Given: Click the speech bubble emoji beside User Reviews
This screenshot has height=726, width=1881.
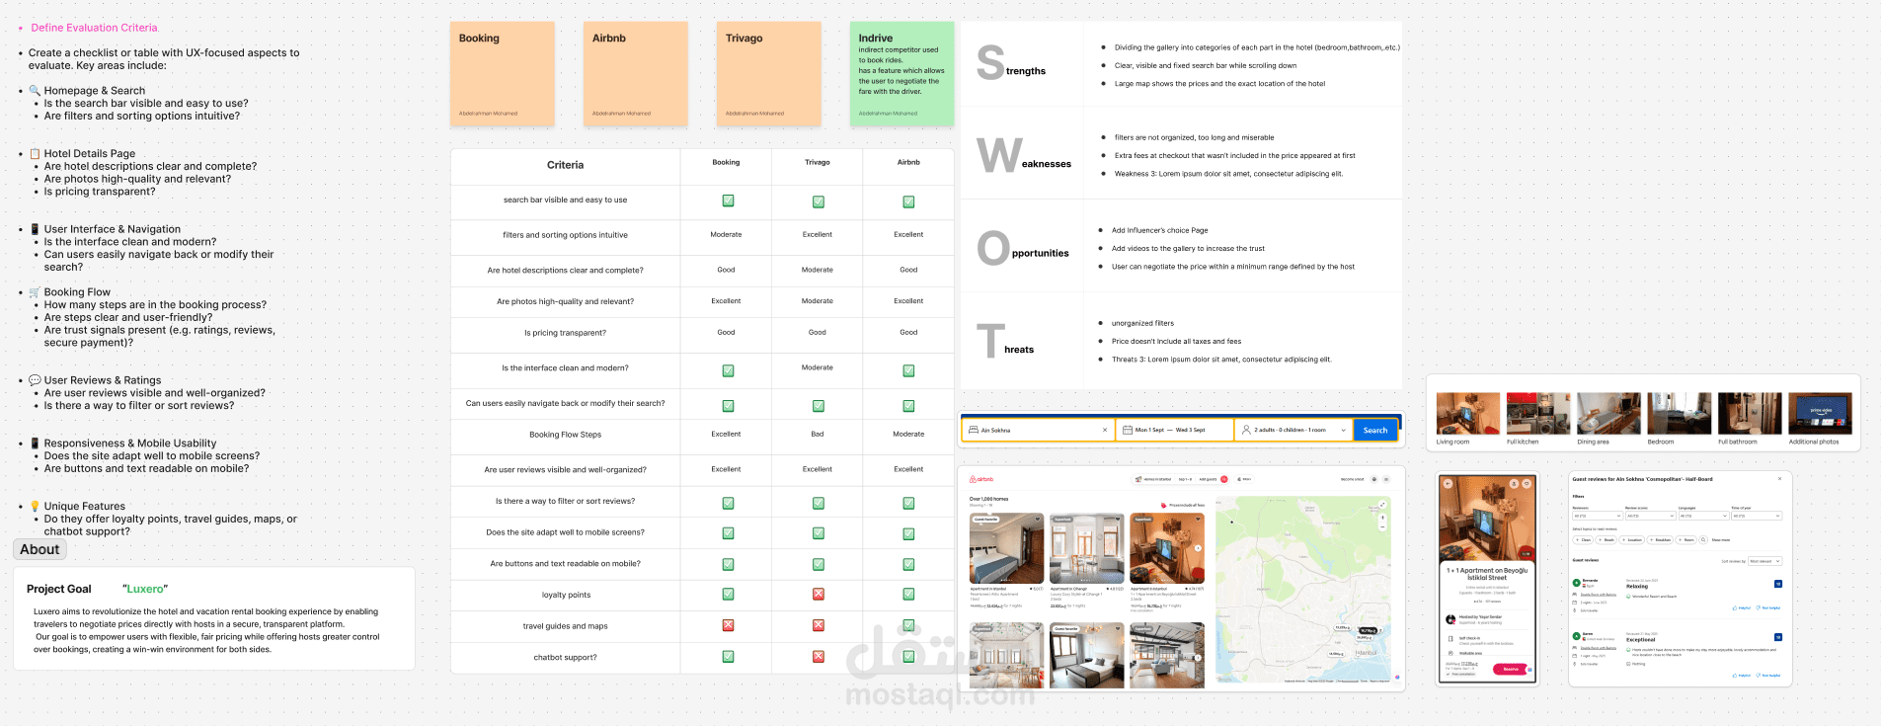Looking at the screenshot, I should pyautogui.click(x=35, y=380).
